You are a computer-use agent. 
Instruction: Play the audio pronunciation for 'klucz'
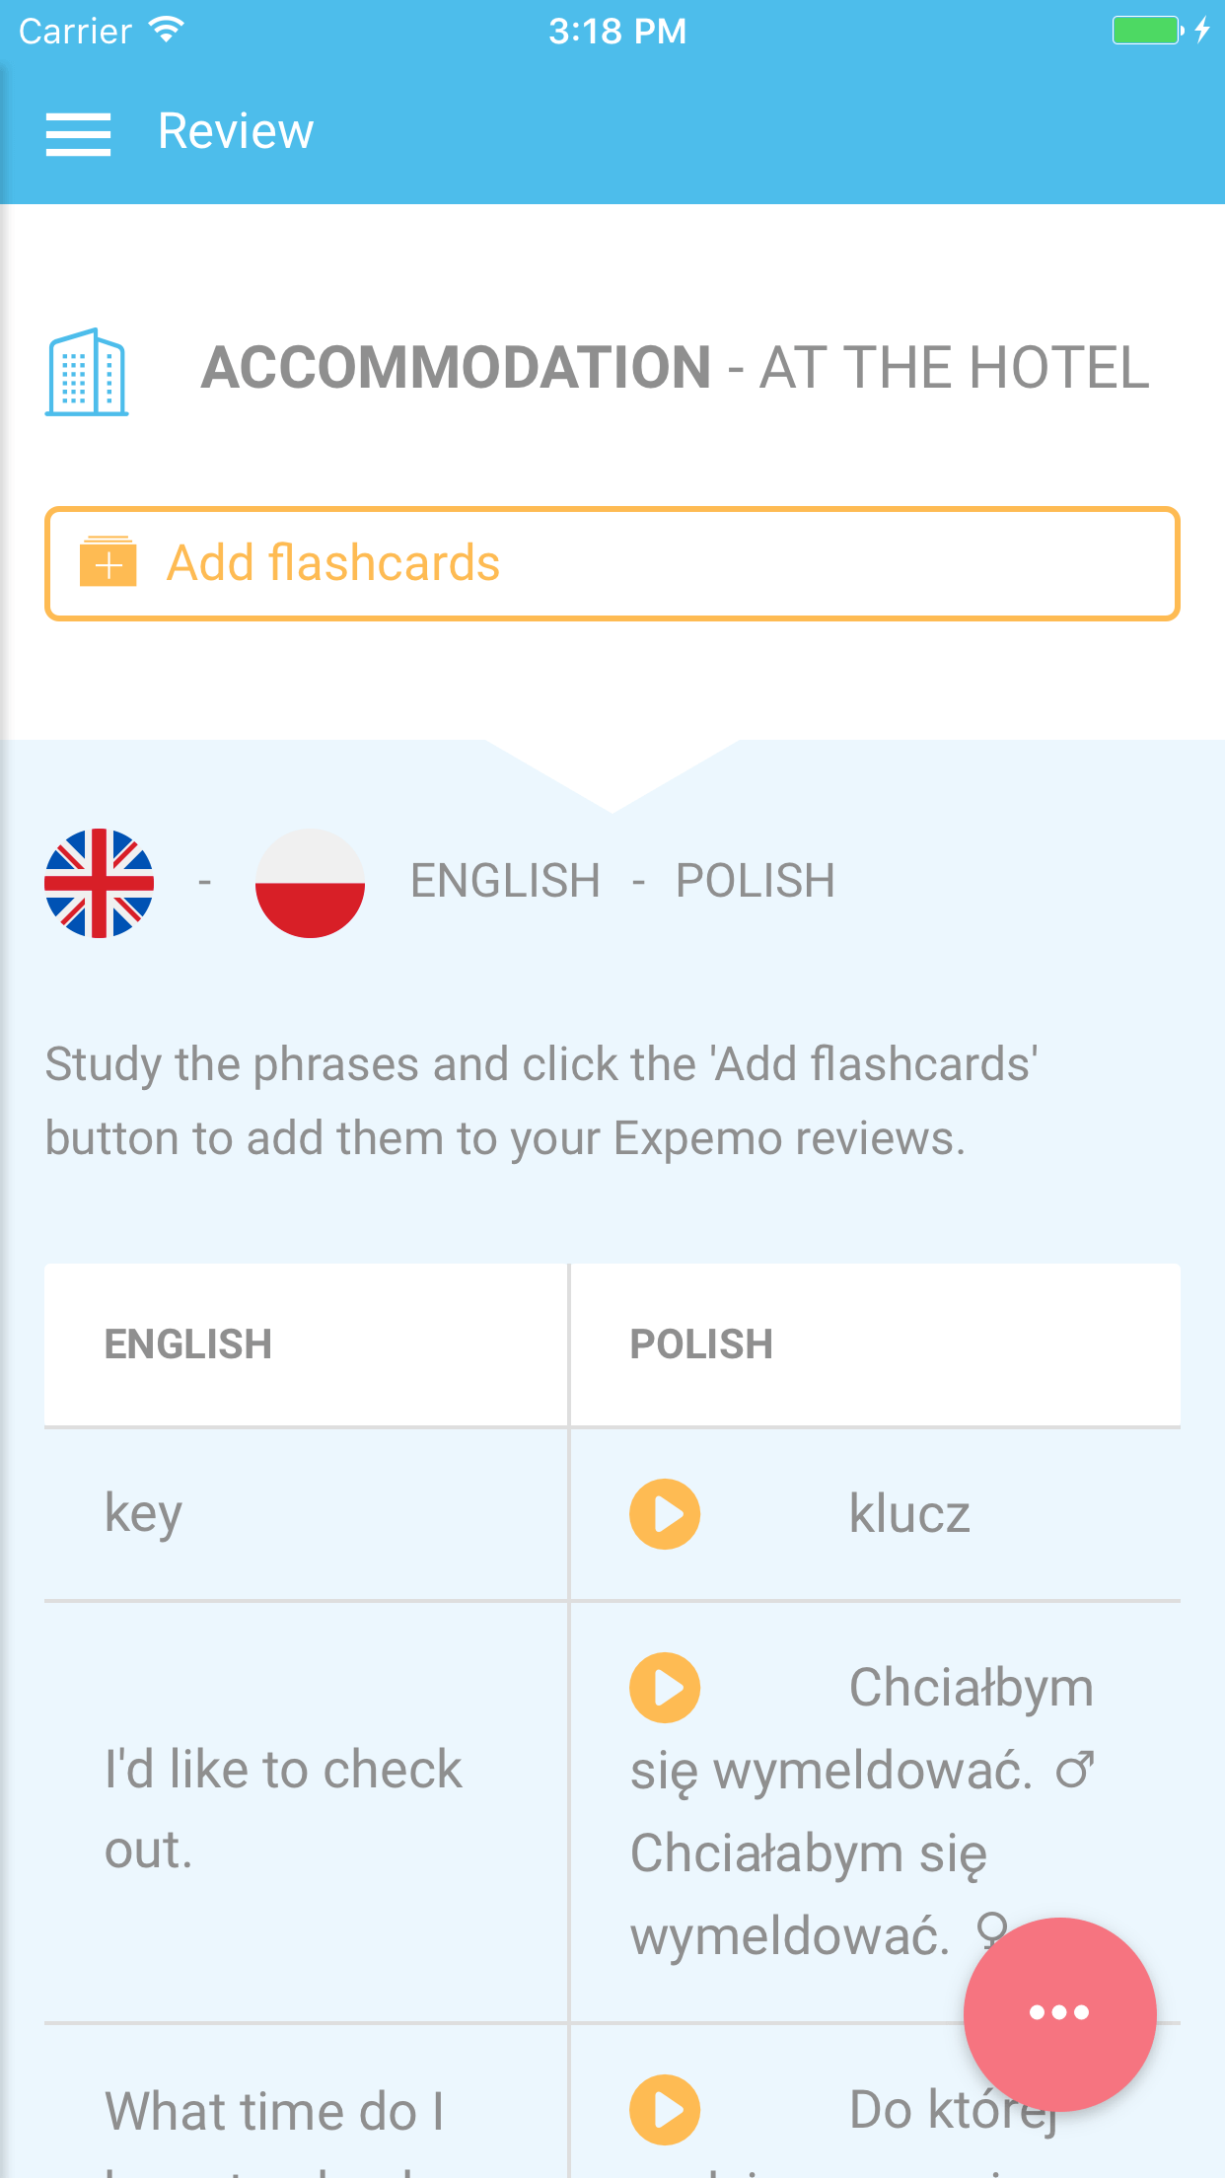click(664, 1514)
